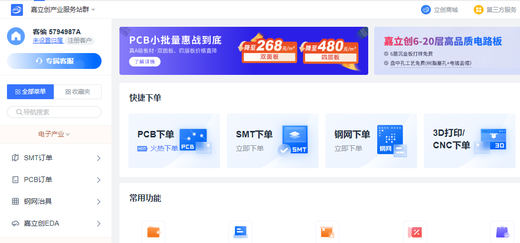Image resolution: width=520 pixels, height=243 pixels.
Task: Expand PCB订单 chevron arrow
Action: click(99, 180)
